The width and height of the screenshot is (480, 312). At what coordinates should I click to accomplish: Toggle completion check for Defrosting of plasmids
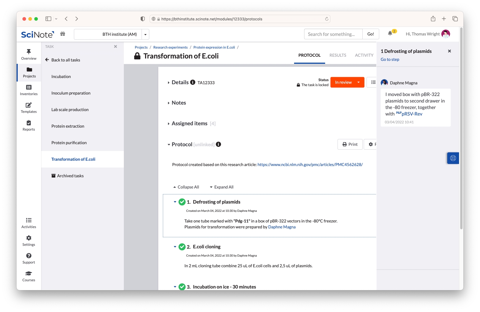tap(182, 202)
